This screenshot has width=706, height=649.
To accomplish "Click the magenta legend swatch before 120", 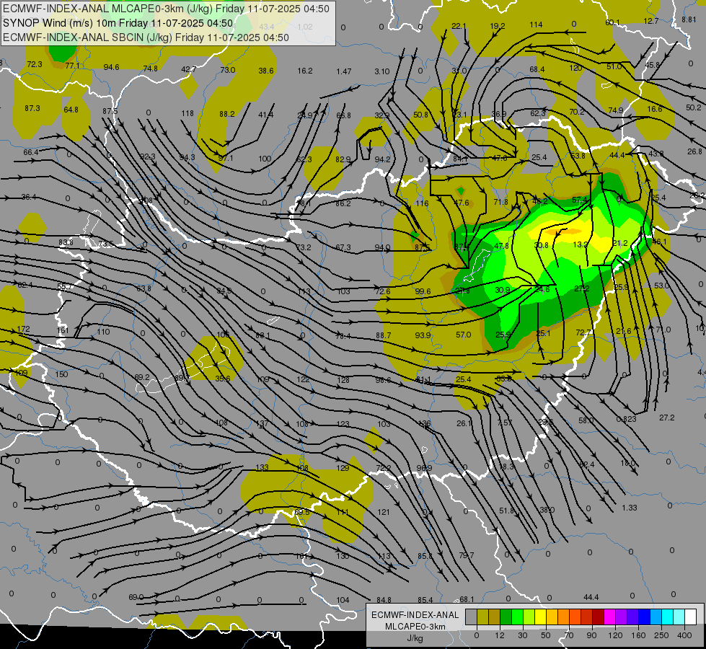I will tap(609, 617).
